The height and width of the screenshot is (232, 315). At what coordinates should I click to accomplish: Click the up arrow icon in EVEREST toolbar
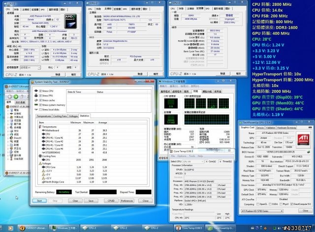click(x=22, y=97)
